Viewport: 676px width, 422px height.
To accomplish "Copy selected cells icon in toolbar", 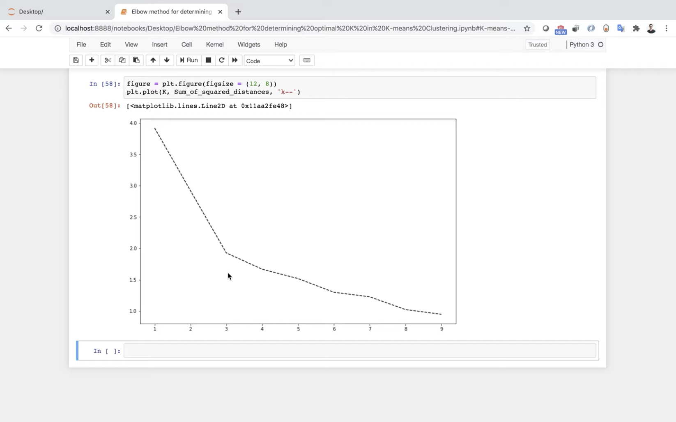I will [x=122, y=60].
